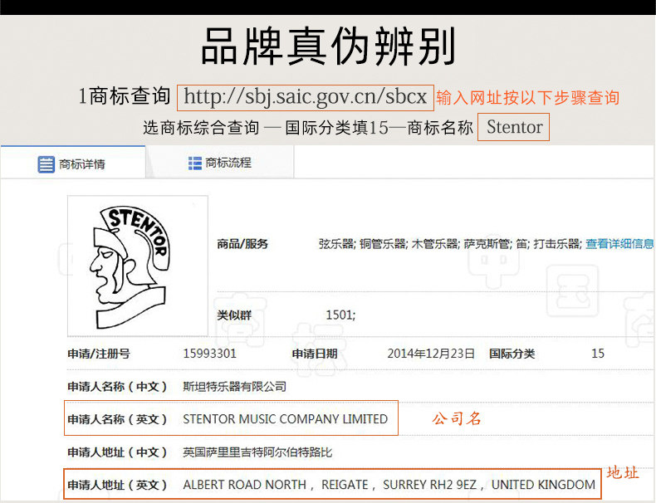Click the 国际分类 label
Viewport: 656px width, 503px height.
[x=512, y=354]
